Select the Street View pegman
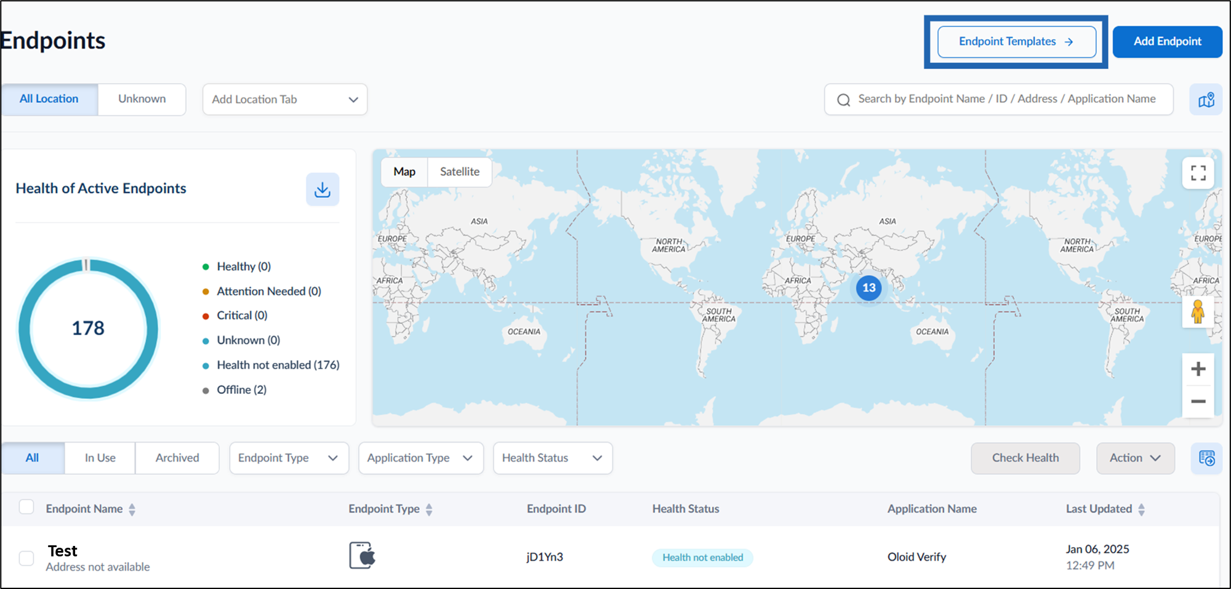This screenshot has height=589, width=1231. pyautogui.click(x=1197, y=312)
